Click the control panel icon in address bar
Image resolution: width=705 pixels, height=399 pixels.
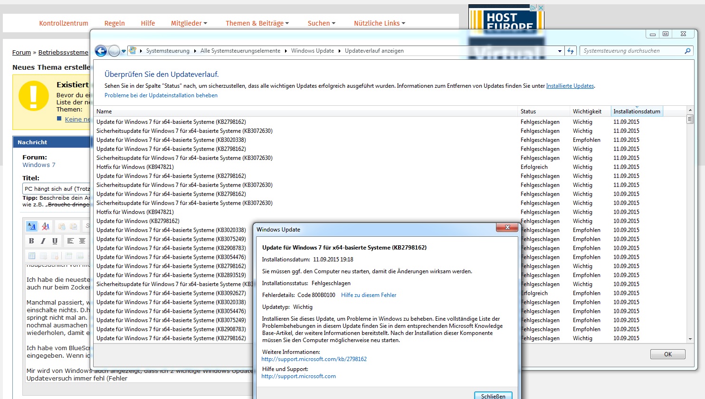133,50
